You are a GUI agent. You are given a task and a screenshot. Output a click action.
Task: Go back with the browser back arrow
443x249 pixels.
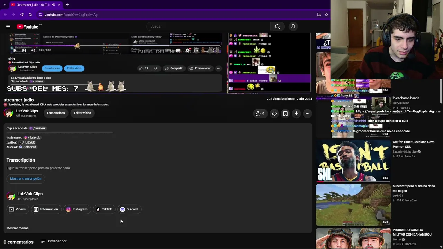click(x=5, y=15)
